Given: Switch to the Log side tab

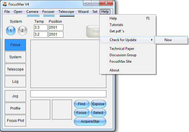Looking at the screenshot, I should point(15,82).
